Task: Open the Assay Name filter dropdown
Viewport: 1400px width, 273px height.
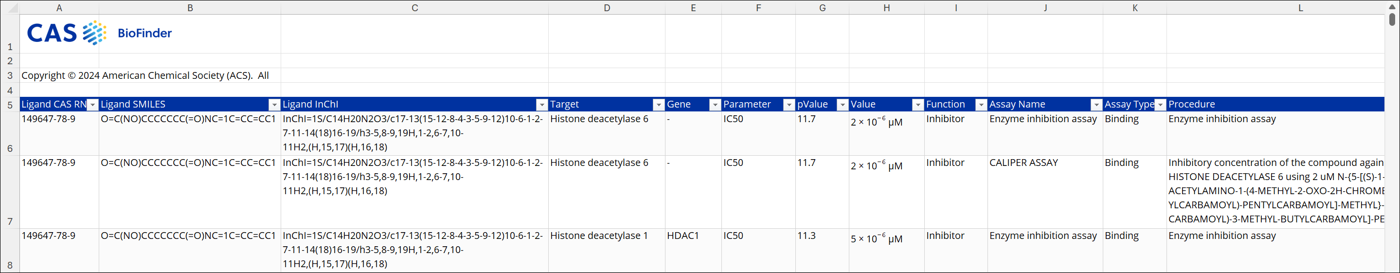Action: pyautogui.click(x=1097, y=105)
